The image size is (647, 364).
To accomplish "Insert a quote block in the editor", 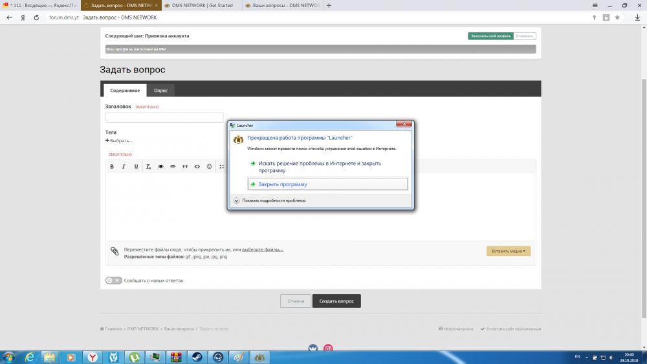I will pyautogui.click(x=185, y=167).
